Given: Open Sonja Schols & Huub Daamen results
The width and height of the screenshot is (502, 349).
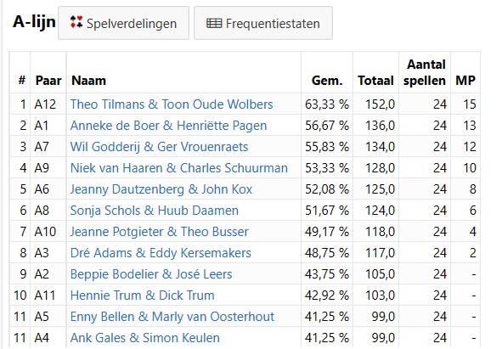Looking at the screenshot, I should click(155, 211).
